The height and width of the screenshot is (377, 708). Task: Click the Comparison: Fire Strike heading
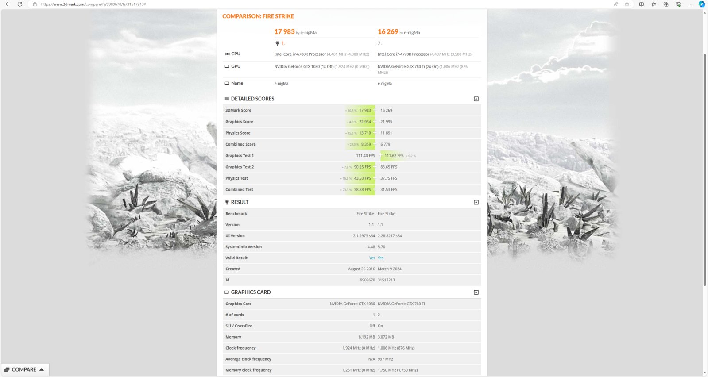(x=258, y=16)
